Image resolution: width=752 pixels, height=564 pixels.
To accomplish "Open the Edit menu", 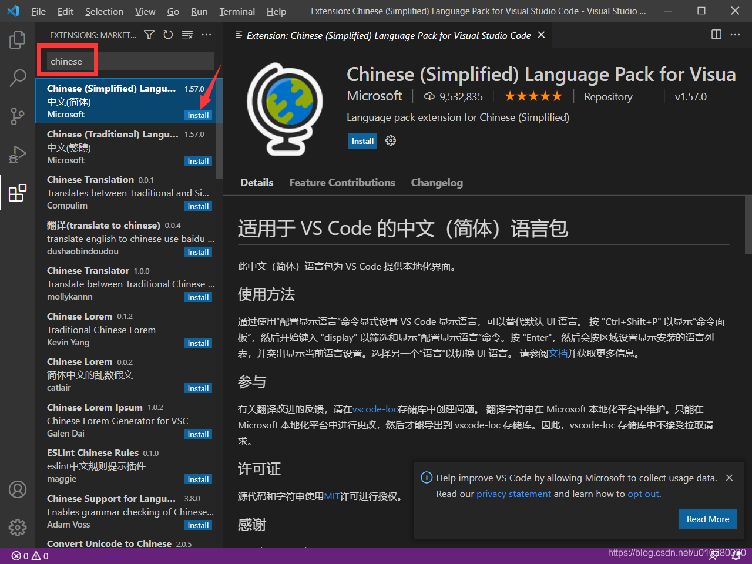I will (x=65, y=11).
